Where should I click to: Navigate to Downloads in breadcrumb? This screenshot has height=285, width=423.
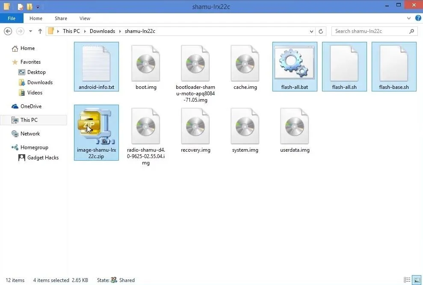coord(102,31)
